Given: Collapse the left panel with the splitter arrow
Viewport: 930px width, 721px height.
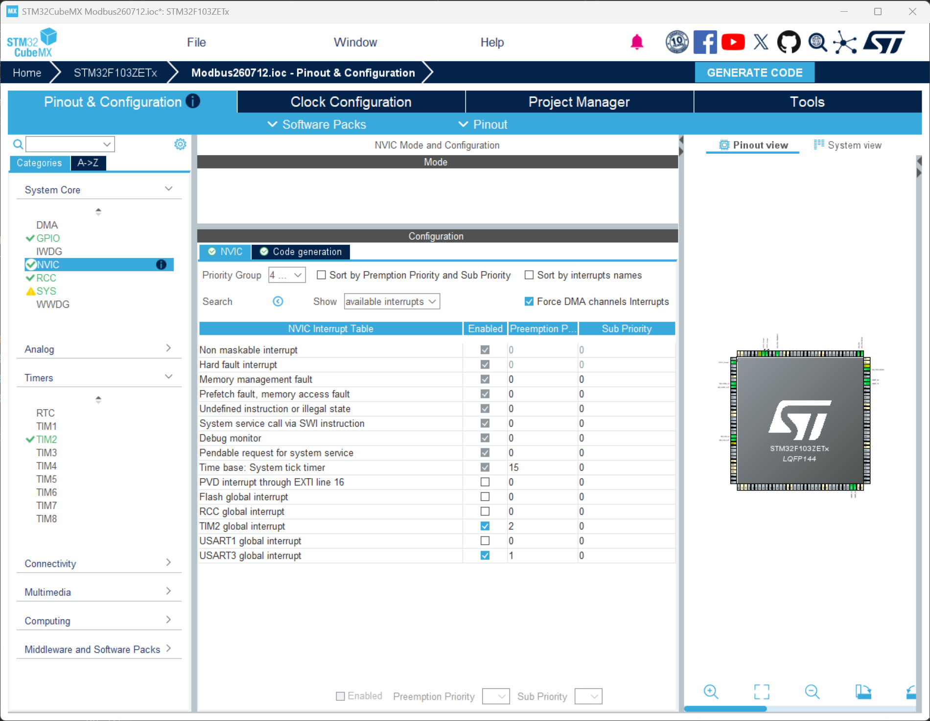Looking at the screenshot, I should pyautogui.click(x=681, y=140).
